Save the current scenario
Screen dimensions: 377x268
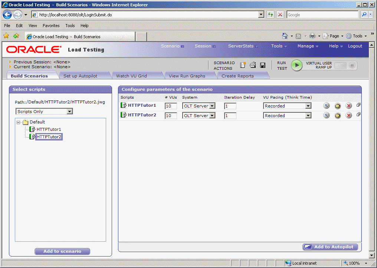(x=263, y=65)
